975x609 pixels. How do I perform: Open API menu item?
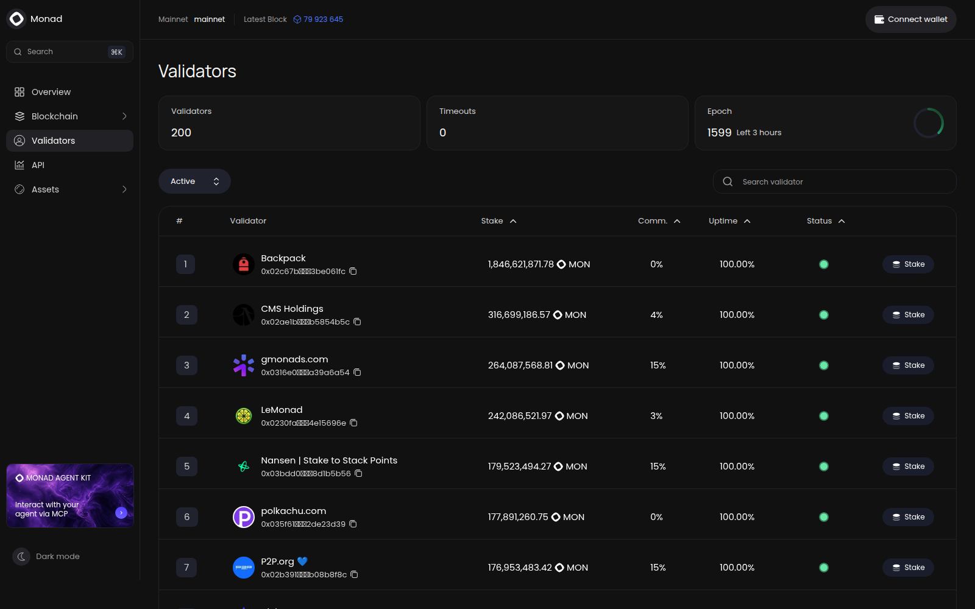(x=69, y=165)
